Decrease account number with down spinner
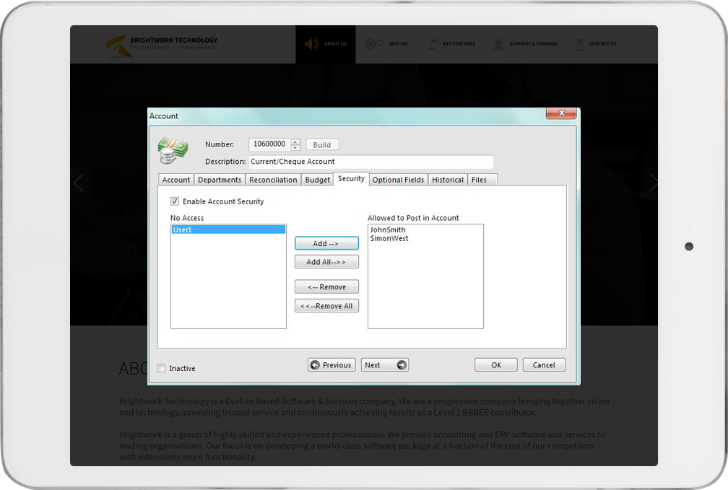728x490 pixels. click(x=295, y=148)
